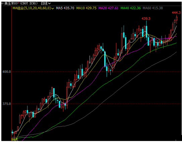This screenshot has width=182, height=142.
Task: Click the candlestick under the 439.5 label
Action: 146,31
